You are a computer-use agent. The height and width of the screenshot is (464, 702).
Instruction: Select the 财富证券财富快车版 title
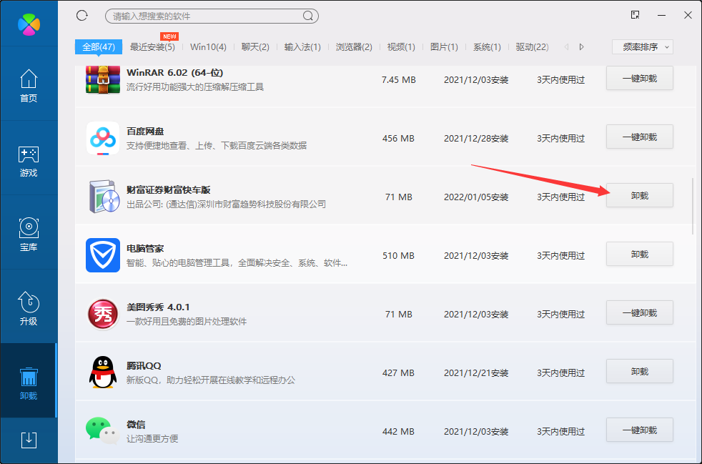click(x=168, y=190)
